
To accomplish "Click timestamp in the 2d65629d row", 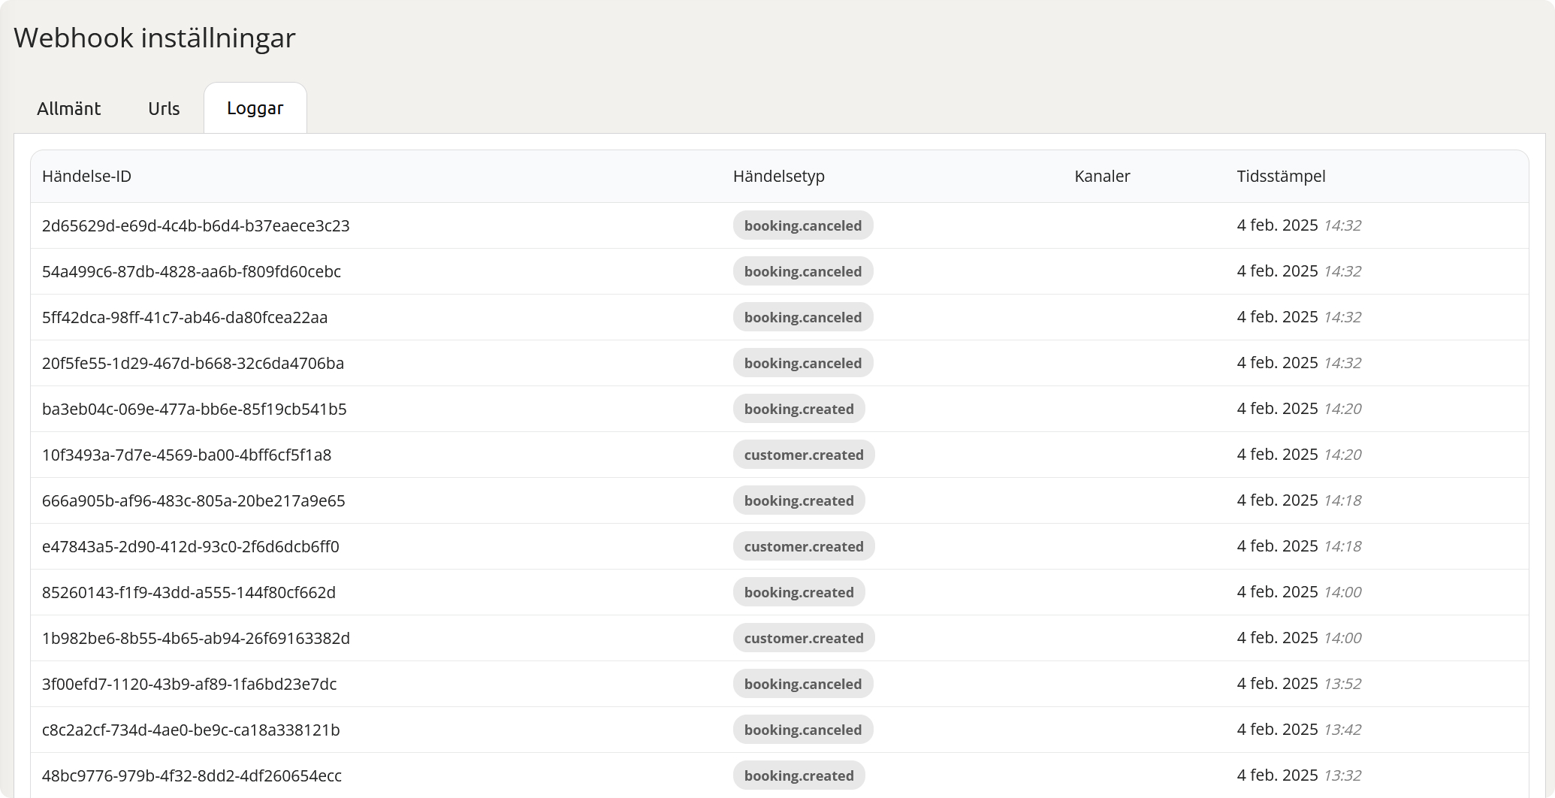I will (1299, 225).
